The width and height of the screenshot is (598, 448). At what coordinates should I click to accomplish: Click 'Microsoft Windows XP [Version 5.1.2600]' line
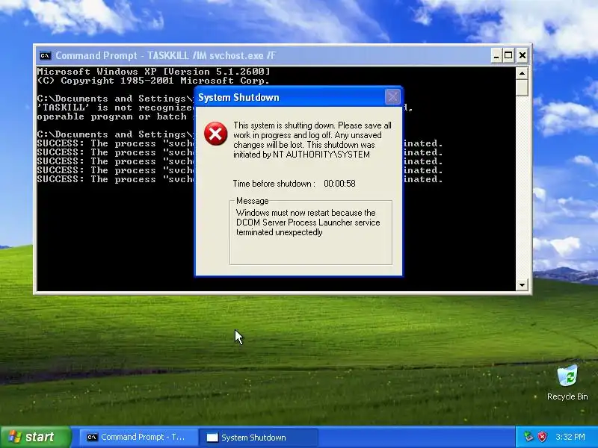pyautogui.click(x=154, y=72)
